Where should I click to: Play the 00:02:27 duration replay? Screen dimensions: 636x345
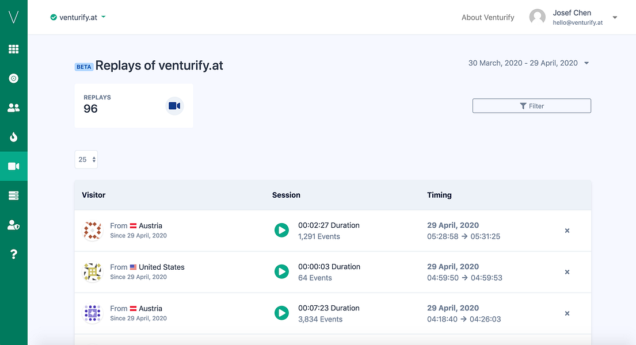[281, 230]
